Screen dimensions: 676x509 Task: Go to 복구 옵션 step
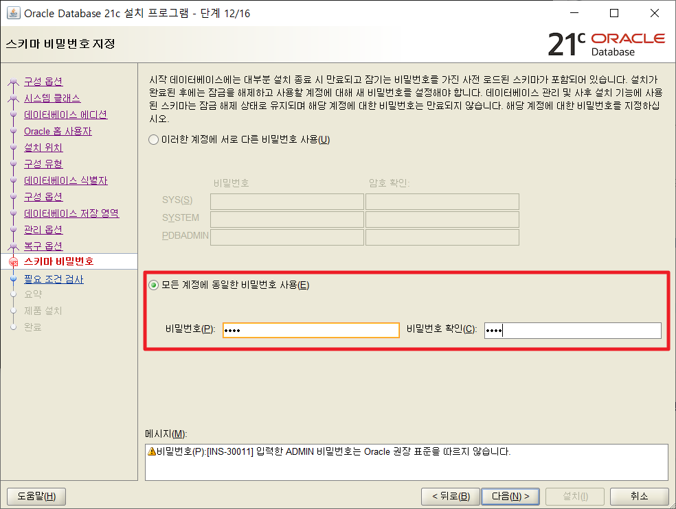[43, 246]
